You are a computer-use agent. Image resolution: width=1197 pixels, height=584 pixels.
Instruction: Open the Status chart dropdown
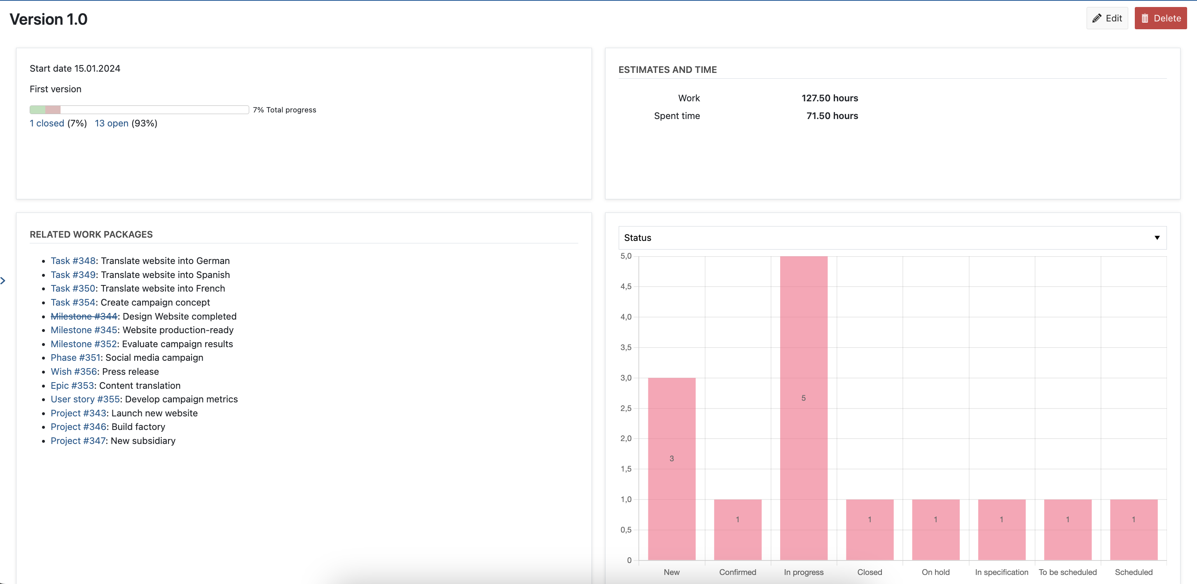pyautogui.click(x=891, y=238)
